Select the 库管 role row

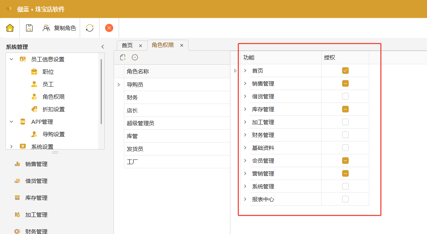[177, 136]
